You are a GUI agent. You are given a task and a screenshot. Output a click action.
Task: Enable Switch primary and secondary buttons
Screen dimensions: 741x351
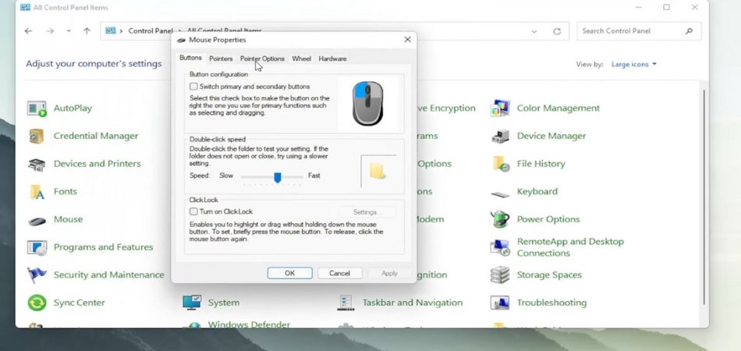point(193,87)
